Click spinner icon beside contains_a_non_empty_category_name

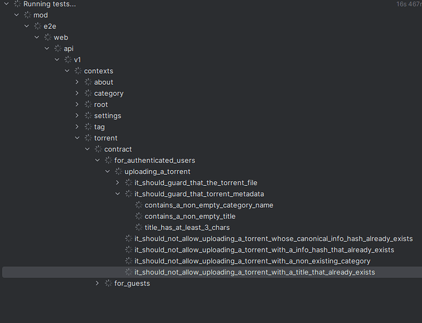pyautogui.click(x=139, y=205)
